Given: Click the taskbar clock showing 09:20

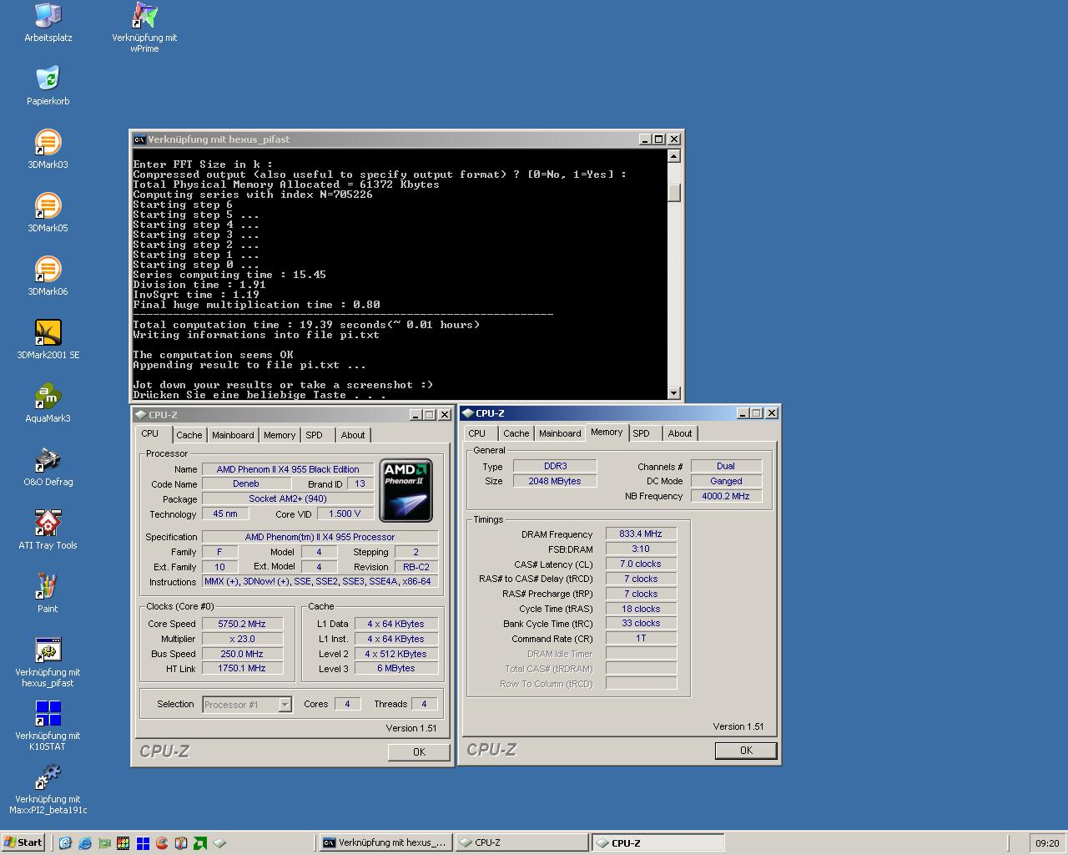Looking at the screenshot, I should click(x=1047, y=843).
